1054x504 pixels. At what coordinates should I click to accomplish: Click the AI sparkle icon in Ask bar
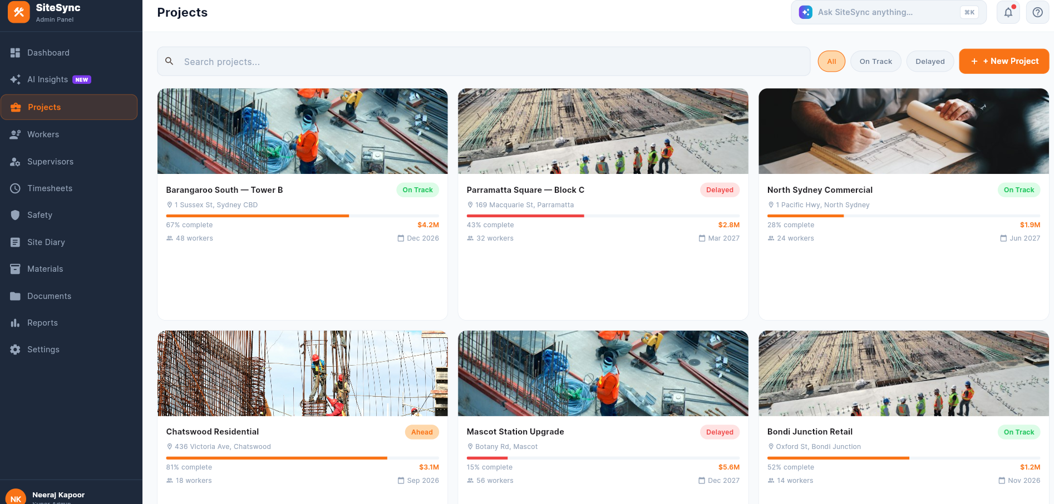tap(806, 12)
